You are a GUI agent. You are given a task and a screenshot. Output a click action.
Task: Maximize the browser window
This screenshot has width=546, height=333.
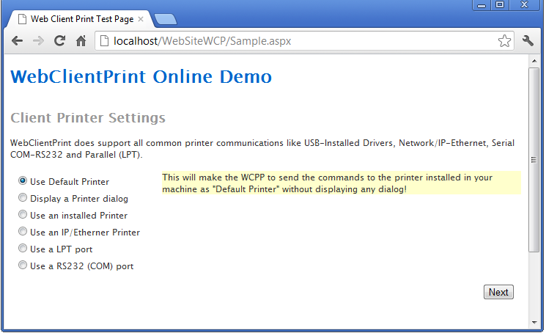click(x=500, y=5)
